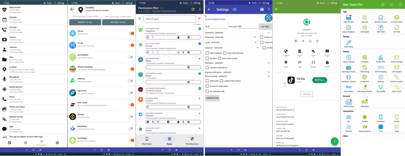The height and width of the screenshot is (156, 405).
Task: Click the refresh icon in Permission Pilot
Action: click(x=193, y=9)
